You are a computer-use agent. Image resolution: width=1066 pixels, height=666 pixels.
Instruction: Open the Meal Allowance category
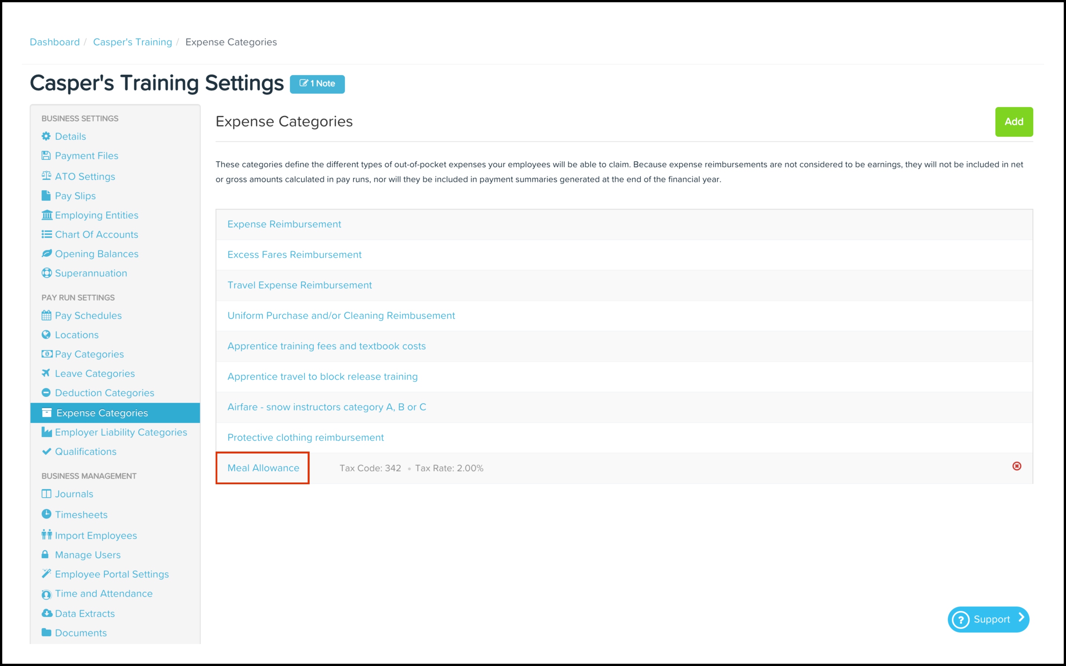tap(263, 468)
